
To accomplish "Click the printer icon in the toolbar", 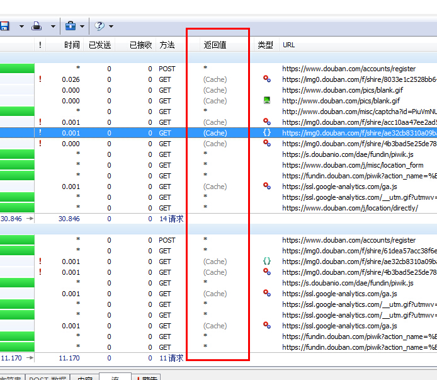I will [37, 26].
